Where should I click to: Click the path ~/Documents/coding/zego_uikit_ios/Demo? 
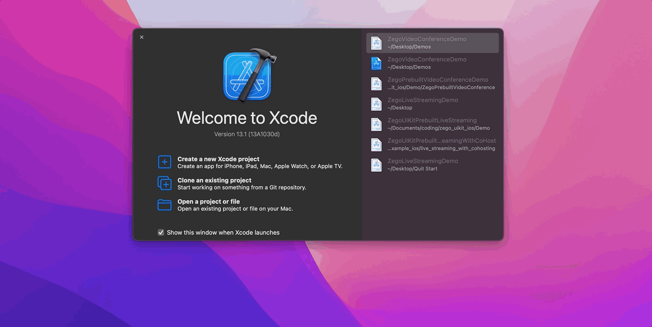pos(438,128)
